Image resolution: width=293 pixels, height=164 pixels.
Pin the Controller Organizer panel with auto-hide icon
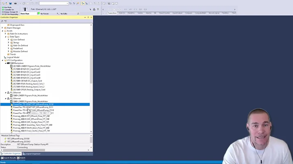tap(88, 17)
